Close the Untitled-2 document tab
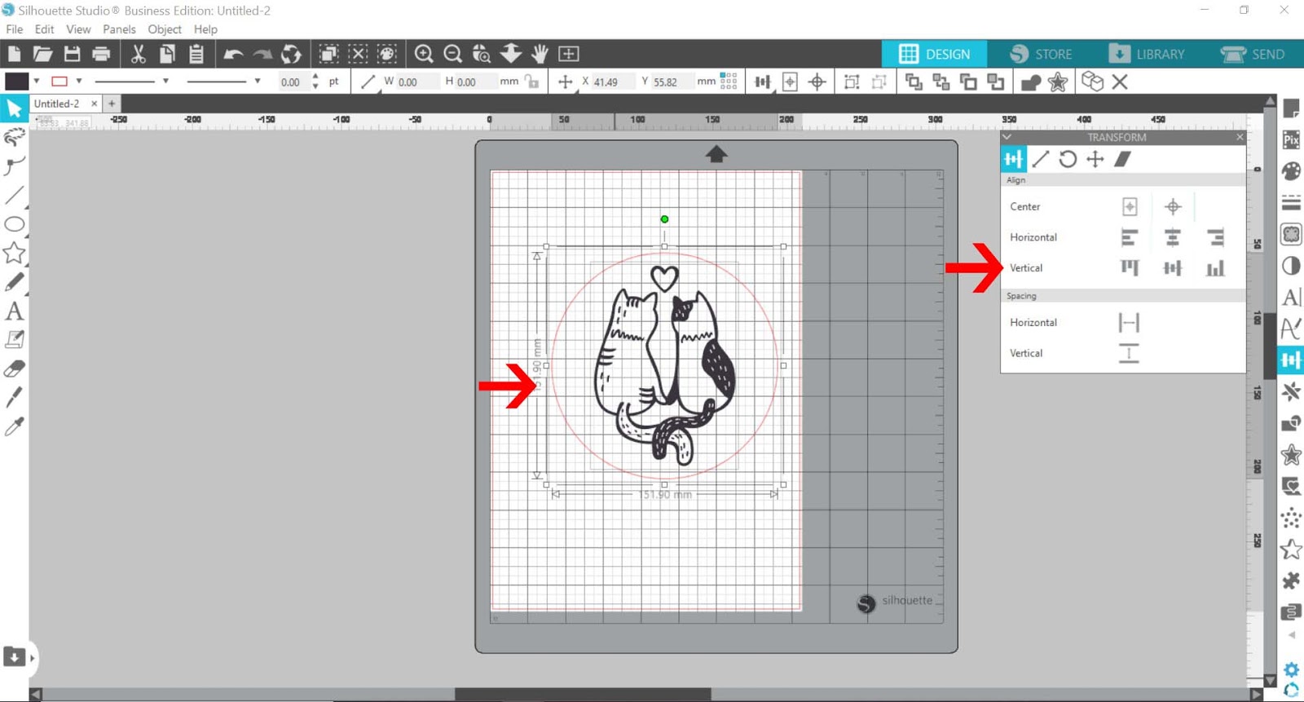 click(x=94, y=104)
